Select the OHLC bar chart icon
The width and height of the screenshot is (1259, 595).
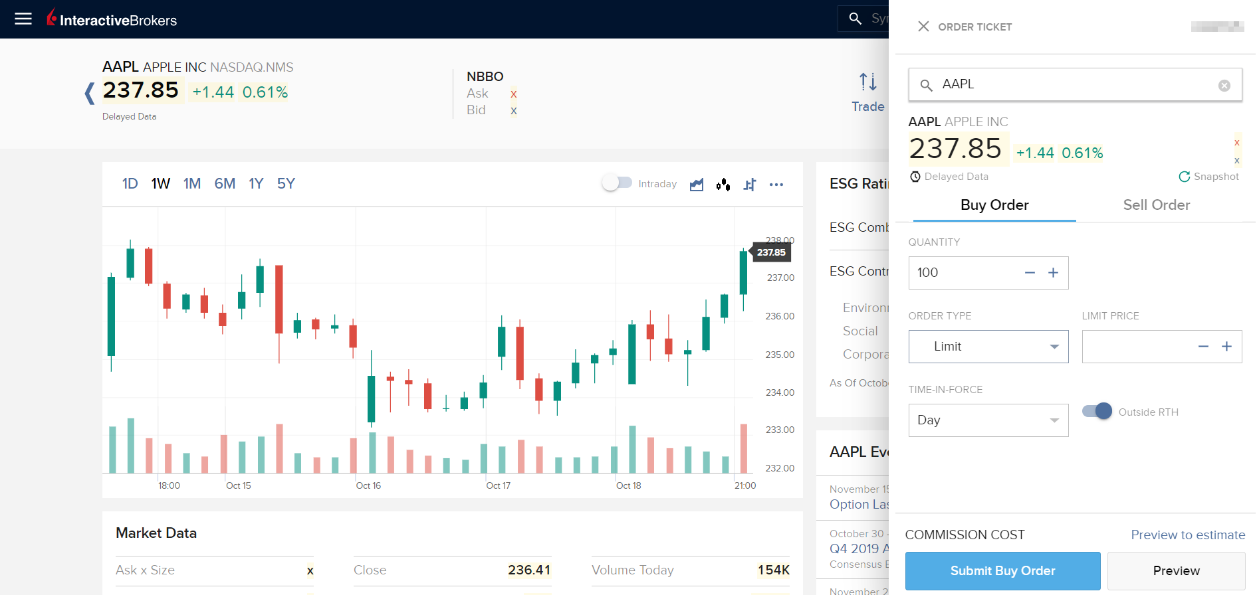[x=750, y=185]
